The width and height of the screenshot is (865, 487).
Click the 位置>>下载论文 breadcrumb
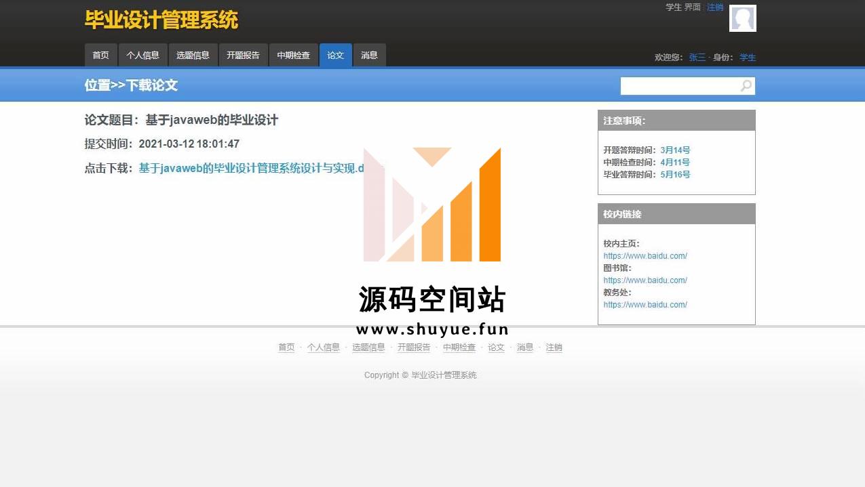(x=132, y=85)
